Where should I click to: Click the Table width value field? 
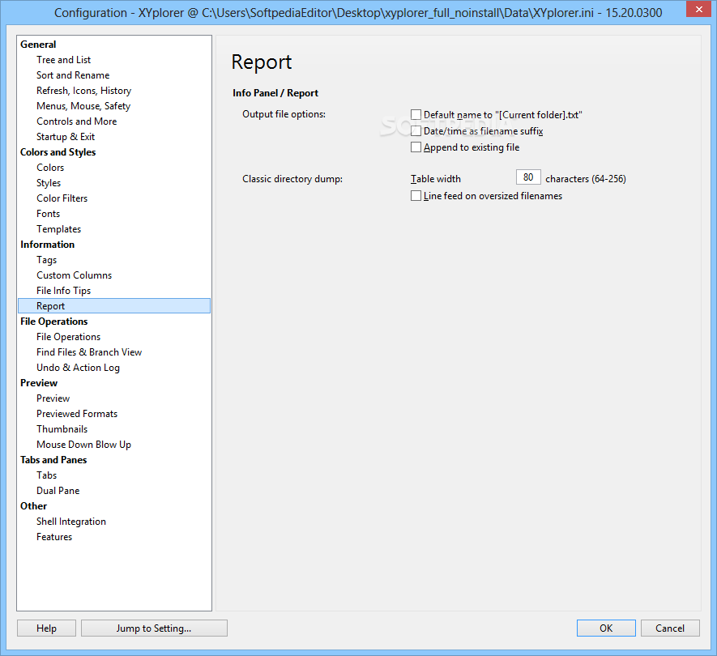click(528, 177)
